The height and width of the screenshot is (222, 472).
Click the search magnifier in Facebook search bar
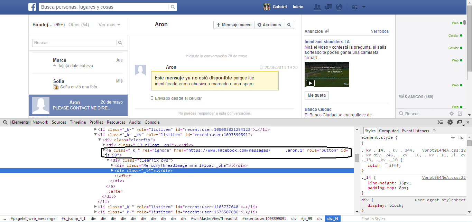pos(173,7)
